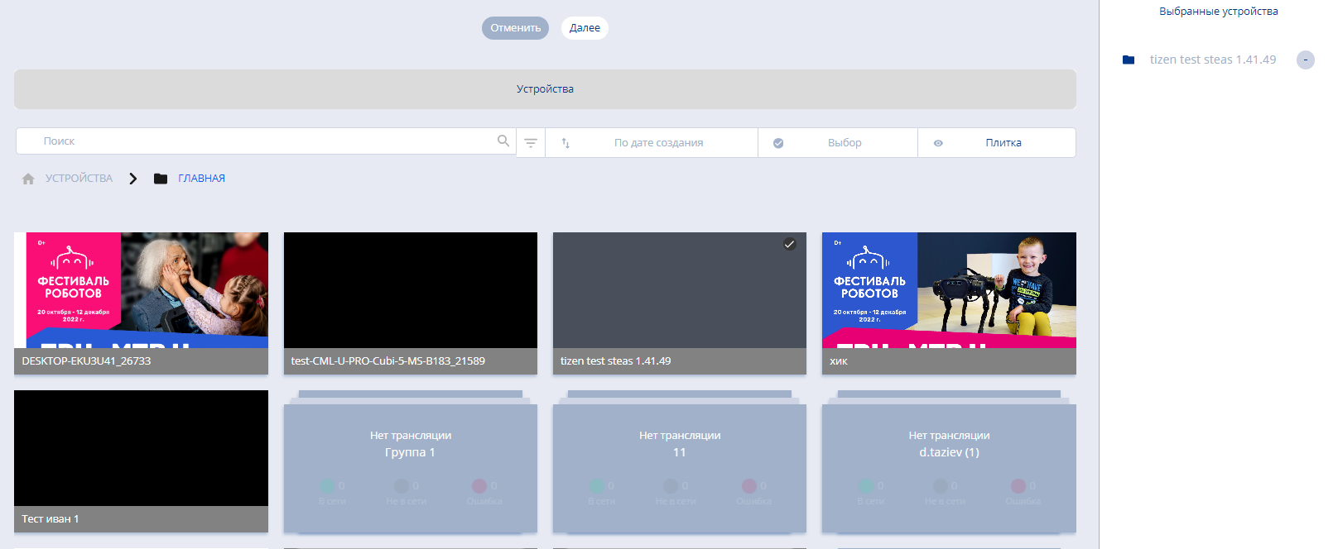The width and height of the screenshot is (1338, 549).
Task: Click the eye icon beside Плитка
Action: coord(938,143)
